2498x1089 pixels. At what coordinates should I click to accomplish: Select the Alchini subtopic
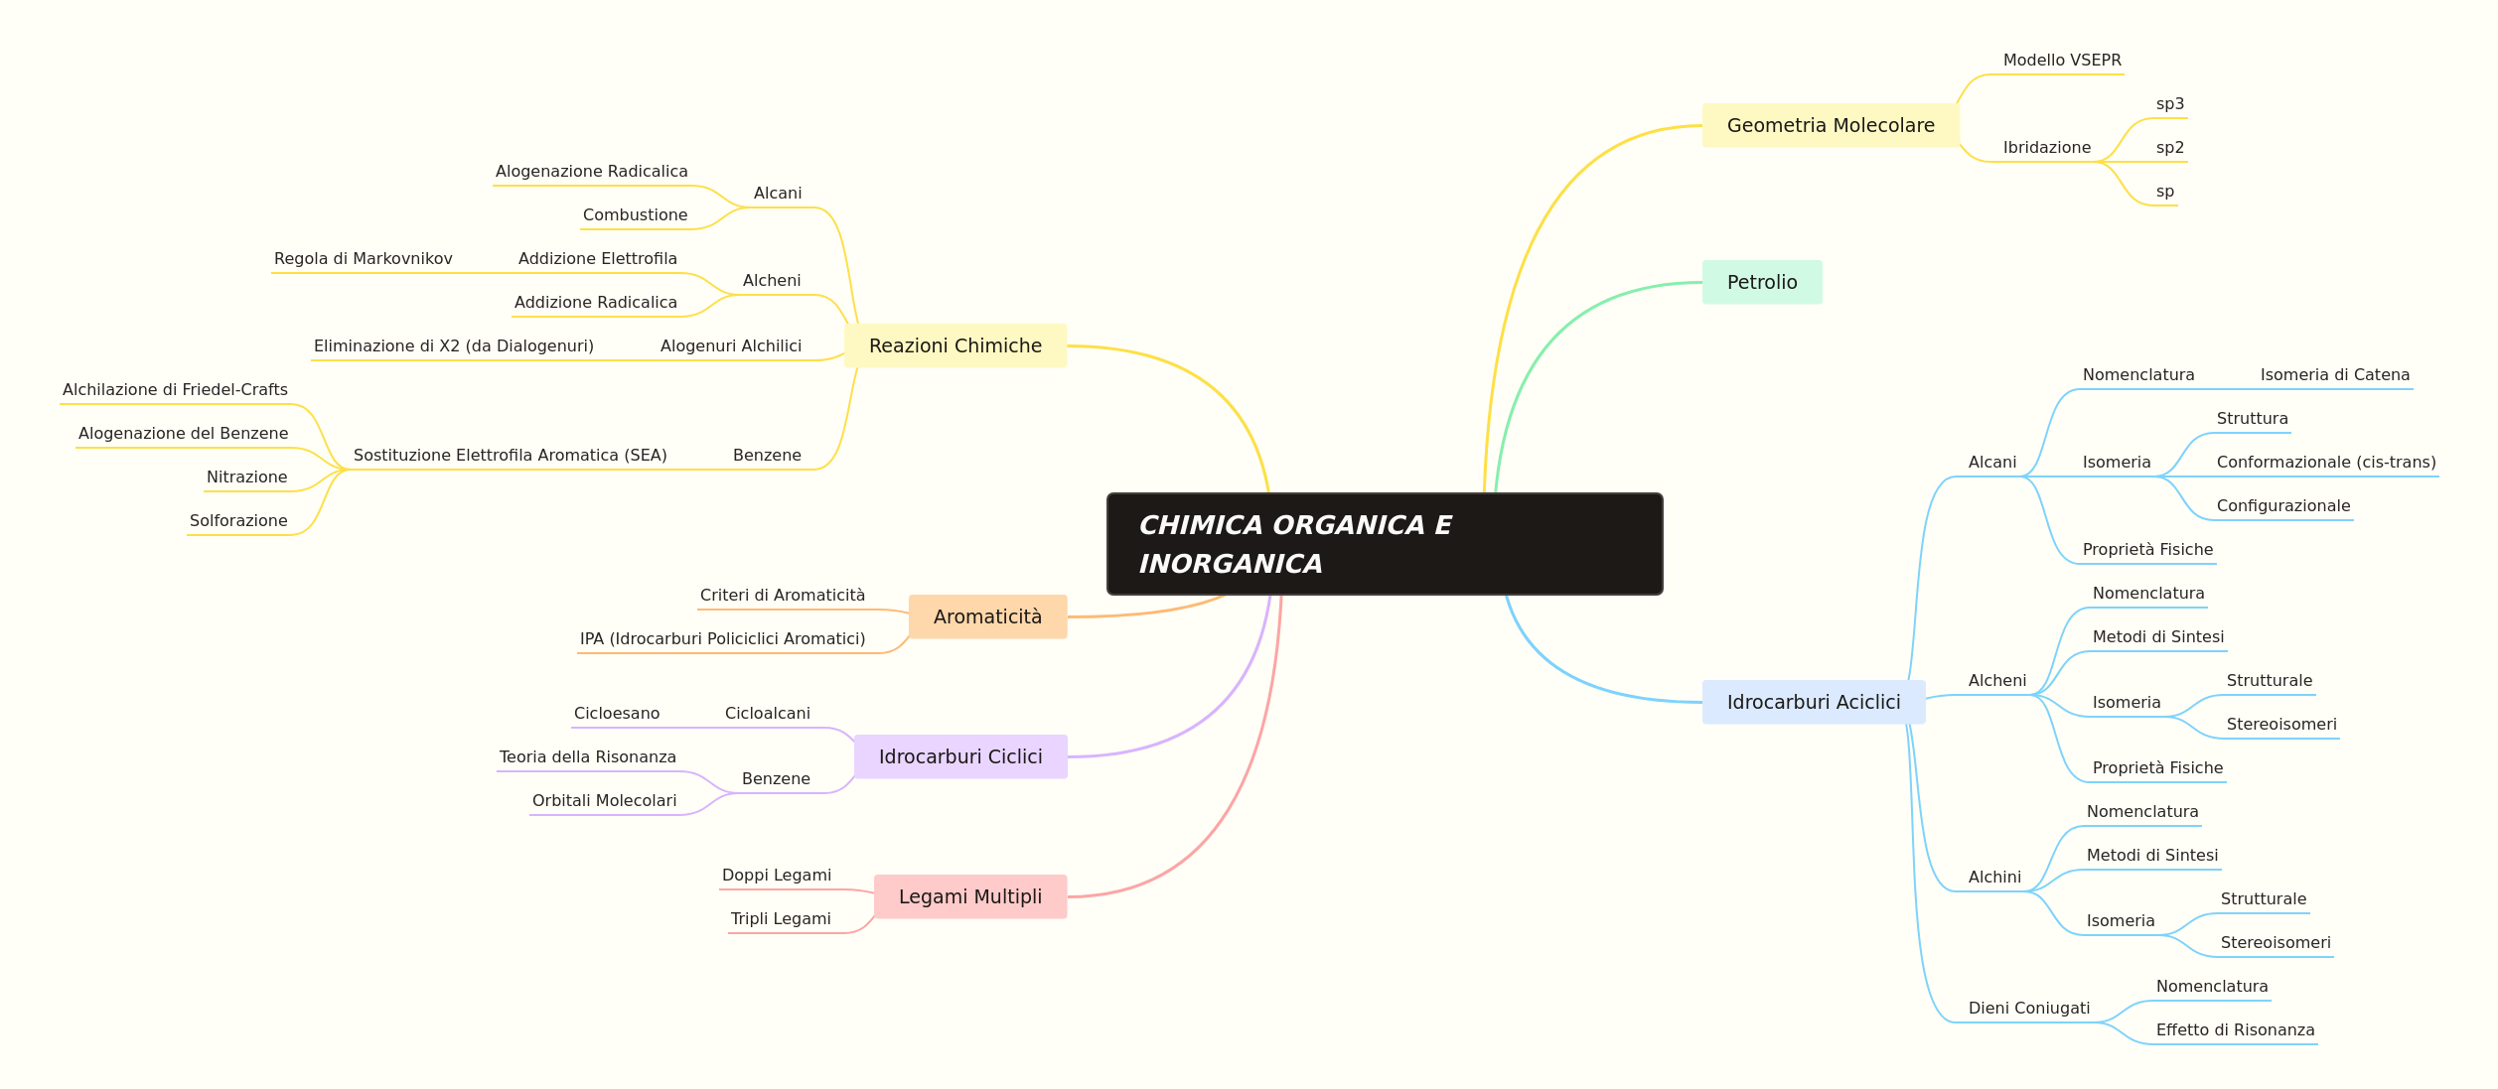coord(1994,878)
